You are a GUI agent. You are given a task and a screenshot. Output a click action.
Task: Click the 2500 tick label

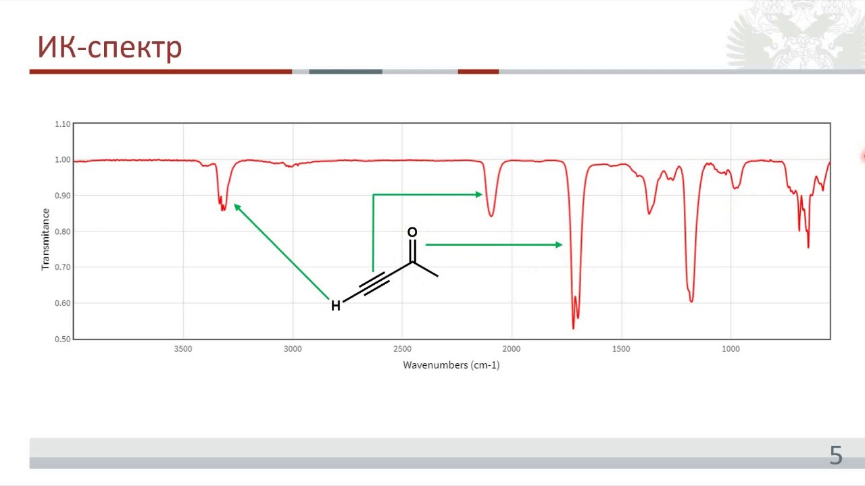[x=402, y=349]
